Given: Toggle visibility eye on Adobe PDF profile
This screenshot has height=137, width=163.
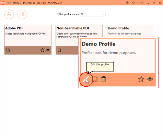Looking at the screenshot, I should (48, 50).
